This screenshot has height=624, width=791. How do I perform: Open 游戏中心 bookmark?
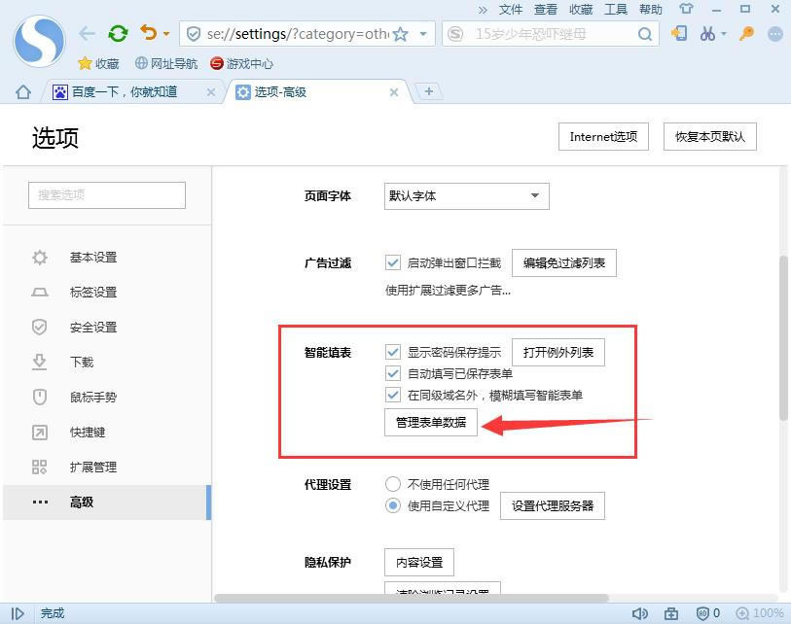click(241, 63)
